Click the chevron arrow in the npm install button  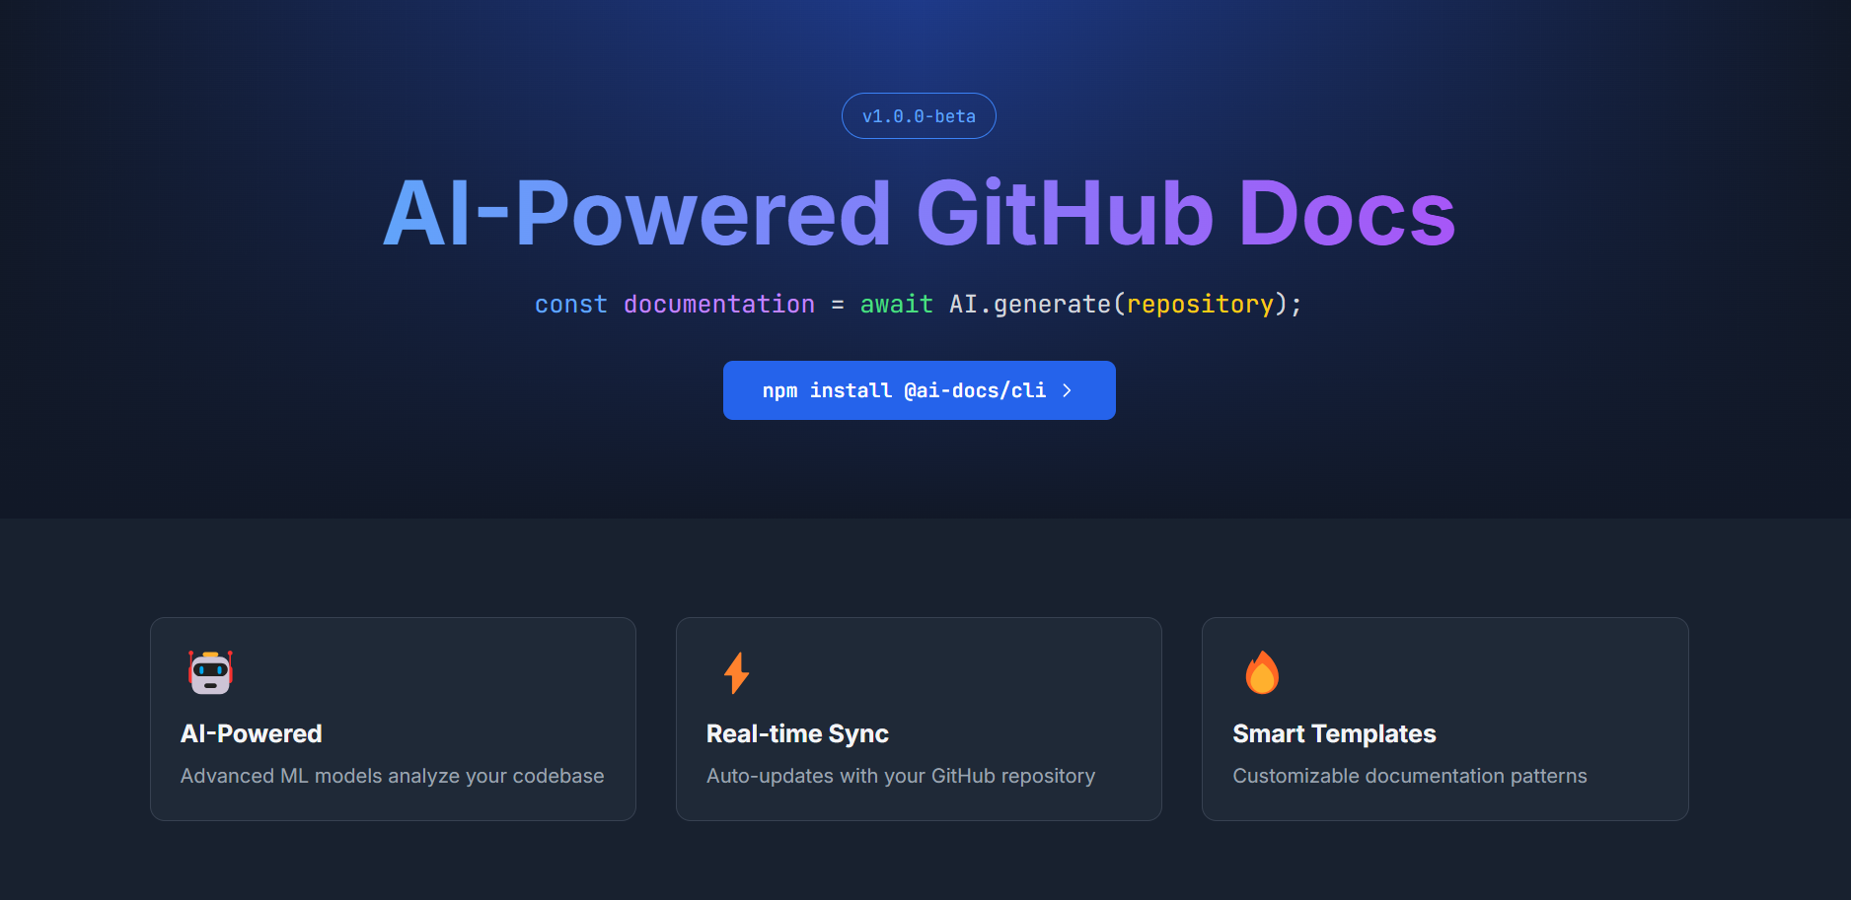point(1067,390)
